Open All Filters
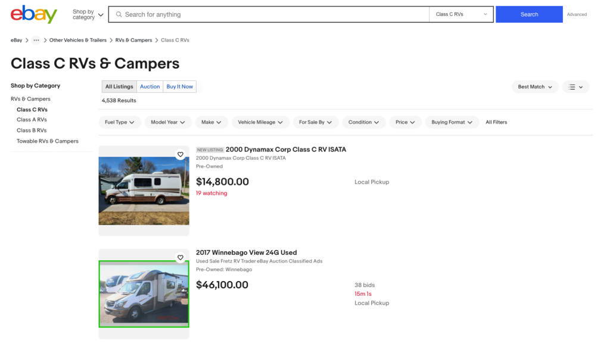The image size is (610, 344). click(x=496, y=122)
